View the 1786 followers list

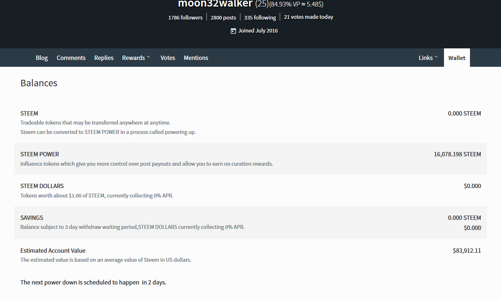click(x=186, y=17)
